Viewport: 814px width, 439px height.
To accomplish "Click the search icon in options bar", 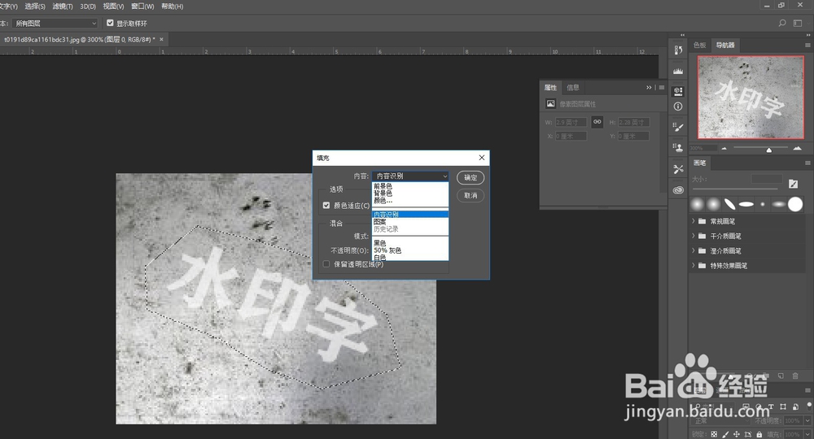I will 781,24.
